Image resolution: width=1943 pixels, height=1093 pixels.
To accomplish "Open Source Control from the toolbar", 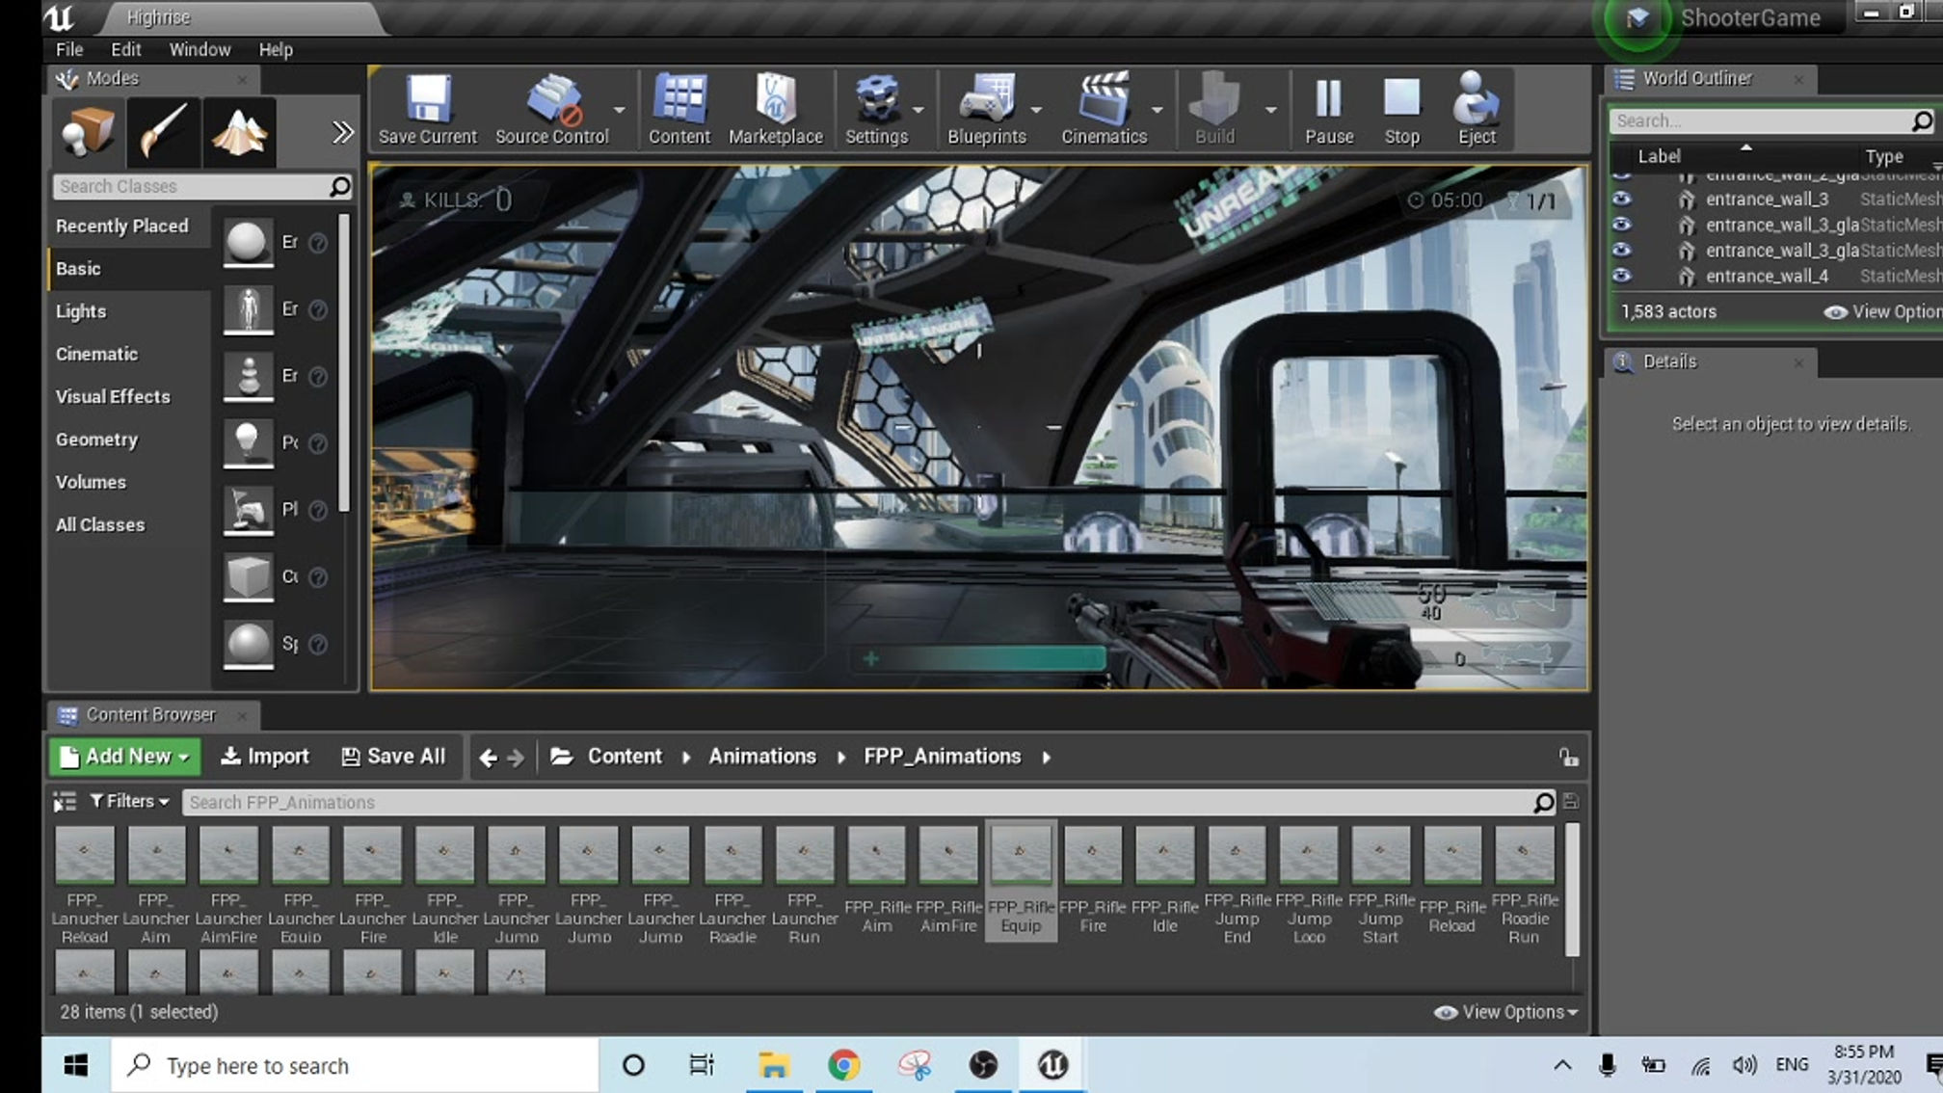I will click(x=551, y=109).
